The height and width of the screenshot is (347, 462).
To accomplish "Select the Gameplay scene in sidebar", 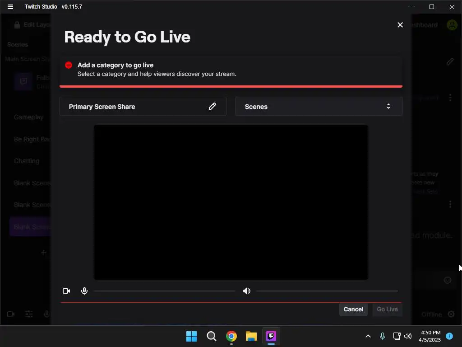I will coord(28,117).
